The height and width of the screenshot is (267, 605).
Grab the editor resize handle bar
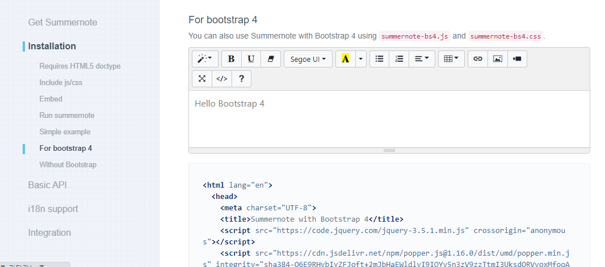(389, 150)
